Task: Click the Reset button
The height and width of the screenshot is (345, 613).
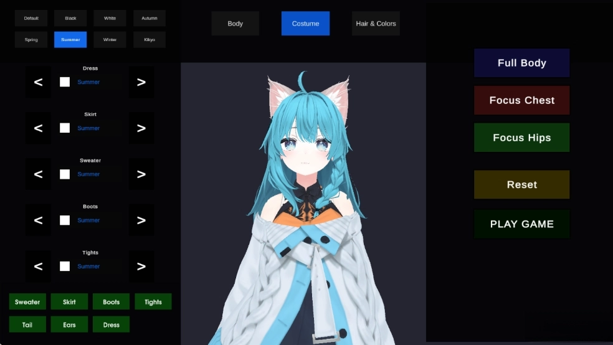Action: 521,185
